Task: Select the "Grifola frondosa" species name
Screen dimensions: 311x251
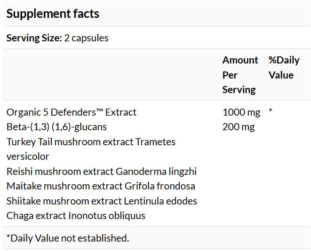Action: tap(159, 186)
